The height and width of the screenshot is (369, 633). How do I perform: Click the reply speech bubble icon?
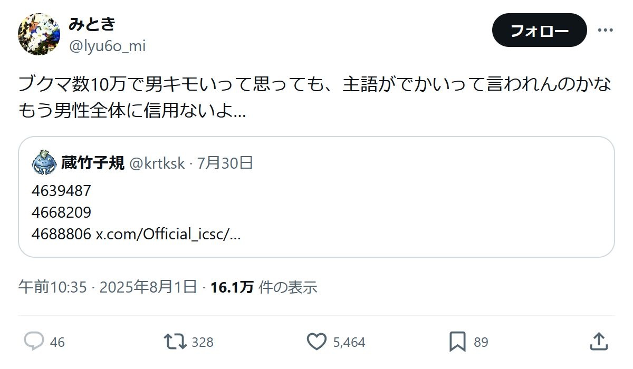point(34,342)
